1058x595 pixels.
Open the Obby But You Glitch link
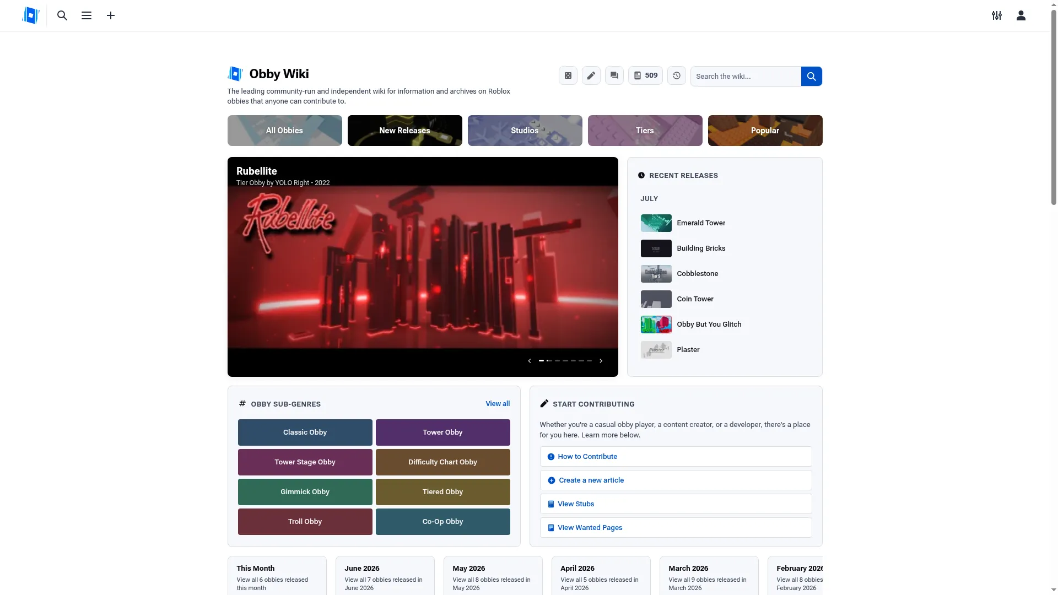(x=709, y=324)
